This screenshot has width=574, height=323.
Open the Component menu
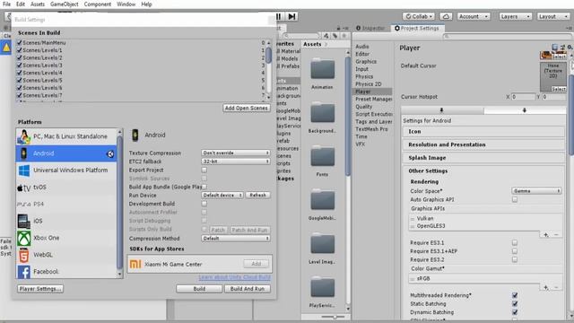pyautogui.click(x=98, y=4)
